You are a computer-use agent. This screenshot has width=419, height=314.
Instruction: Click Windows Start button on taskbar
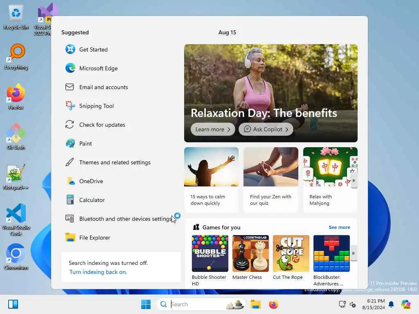coord(146,304)
